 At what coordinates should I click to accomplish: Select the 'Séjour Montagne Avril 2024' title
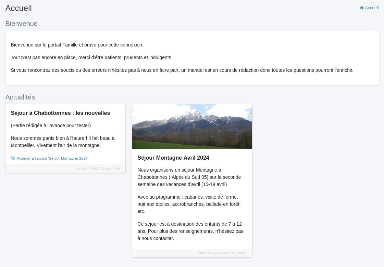click(x=173, y=158)
